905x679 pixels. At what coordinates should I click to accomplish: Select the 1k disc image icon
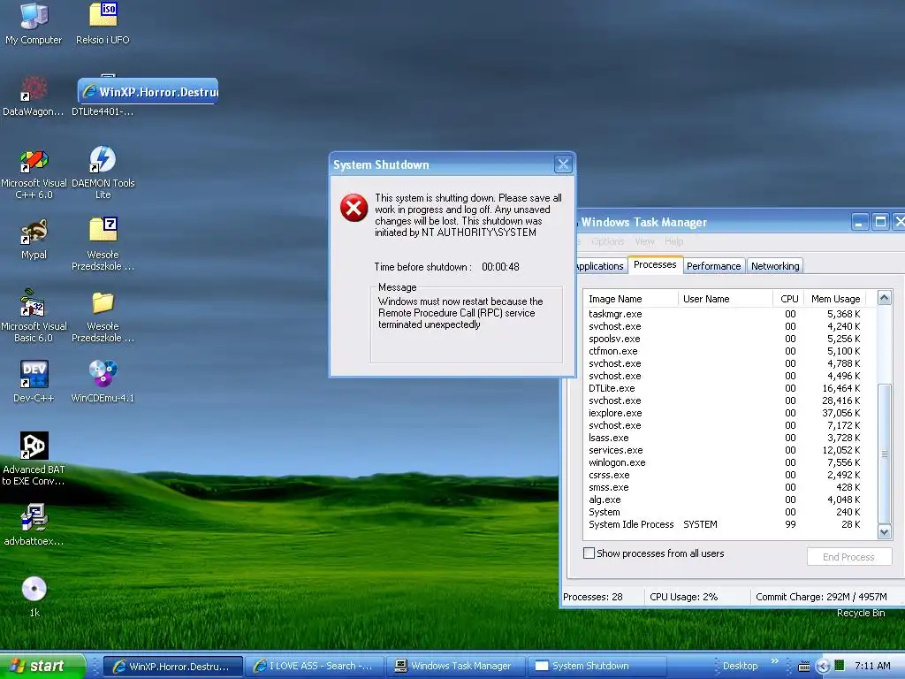(34, 589)
